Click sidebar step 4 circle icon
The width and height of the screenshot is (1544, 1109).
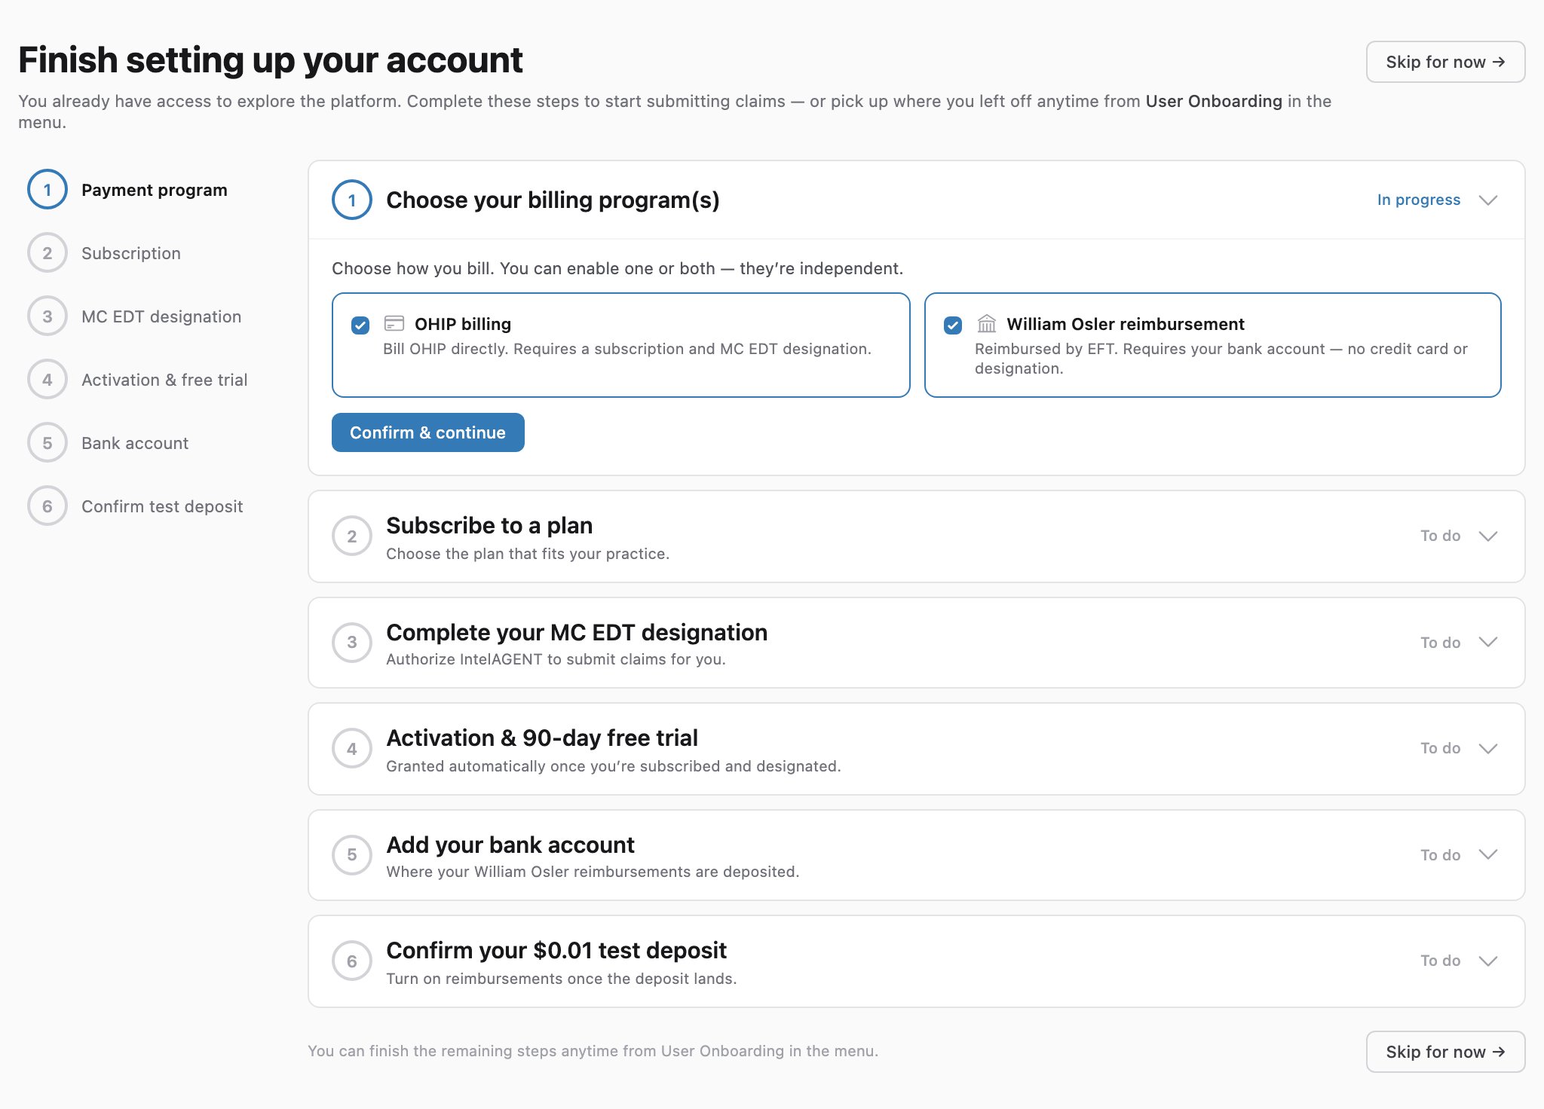coord(47,380)
